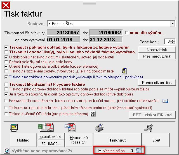Click the printer icon above Tisknout

point(99,127)
